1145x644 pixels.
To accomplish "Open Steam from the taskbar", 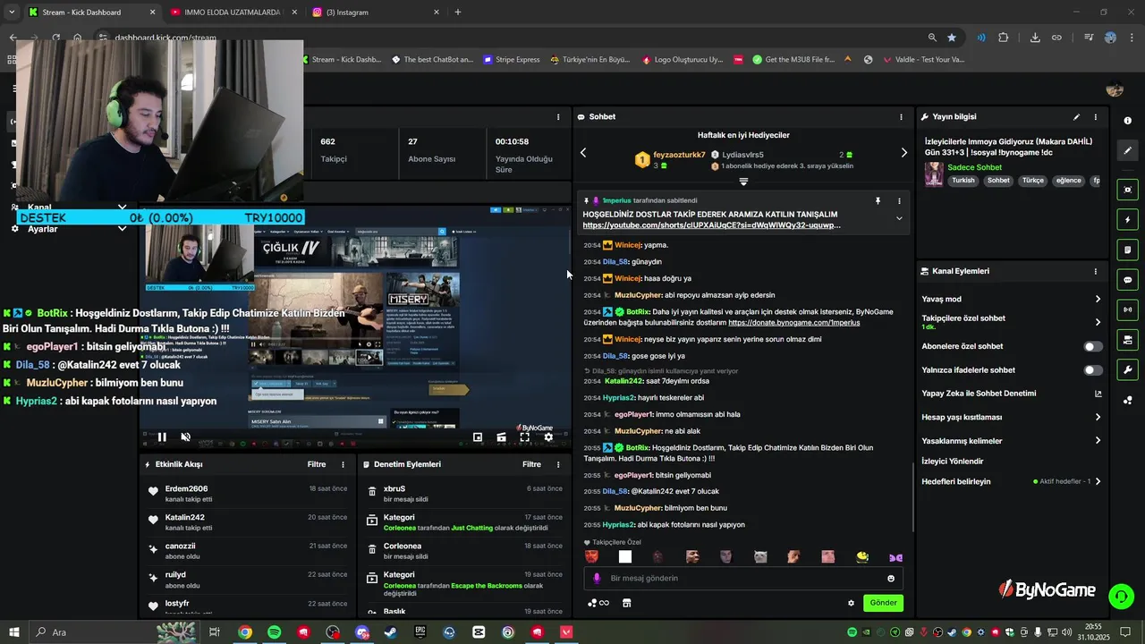I will pos(391,632).
